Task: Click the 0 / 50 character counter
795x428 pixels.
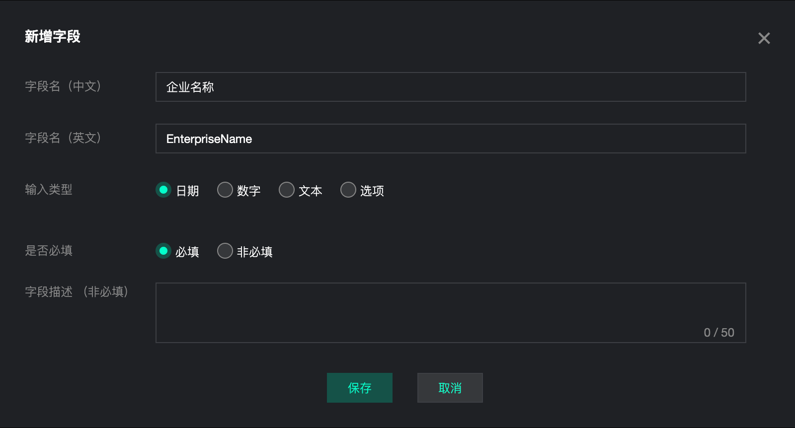Action: coord(718,333)
